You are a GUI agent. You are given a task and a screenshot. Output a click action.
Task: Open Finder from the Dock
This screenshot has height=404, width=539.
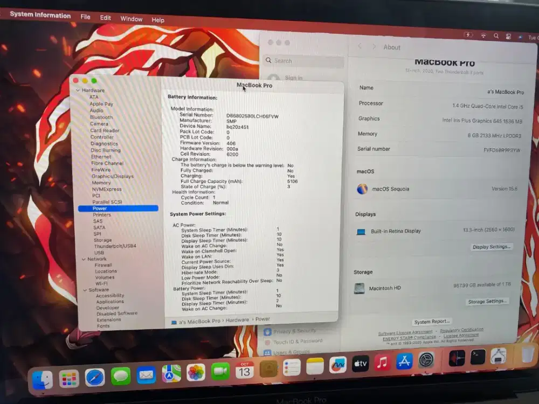point(43,380)
